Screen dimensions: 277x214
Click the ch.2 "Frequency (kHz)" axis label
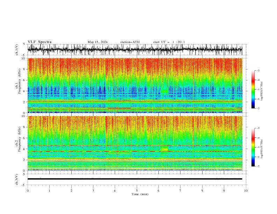(20, 139)
